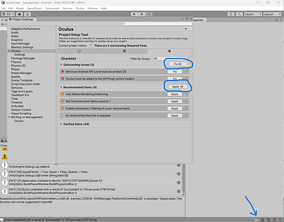Open the Undo History icon beside search
Viewport: 284px width, 222px height.
coord(231,14)
